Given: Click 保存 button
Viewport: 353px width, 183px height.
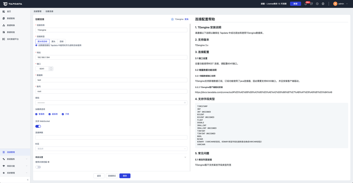Looking at the screenshot, I should [x=125, y=176].
